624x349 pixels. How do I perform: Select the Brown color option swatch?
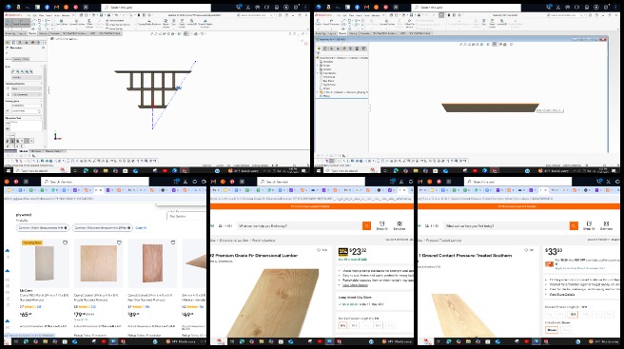click(x=552, y=330)
